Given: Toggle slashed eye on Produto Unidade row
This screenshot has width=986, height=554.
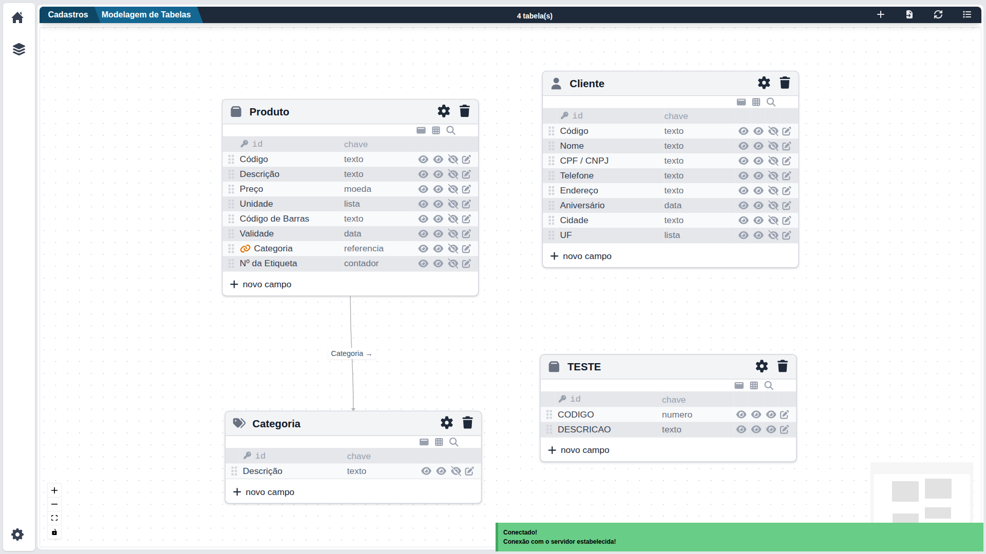Looking at the screenshot, I should coord(453,204).
